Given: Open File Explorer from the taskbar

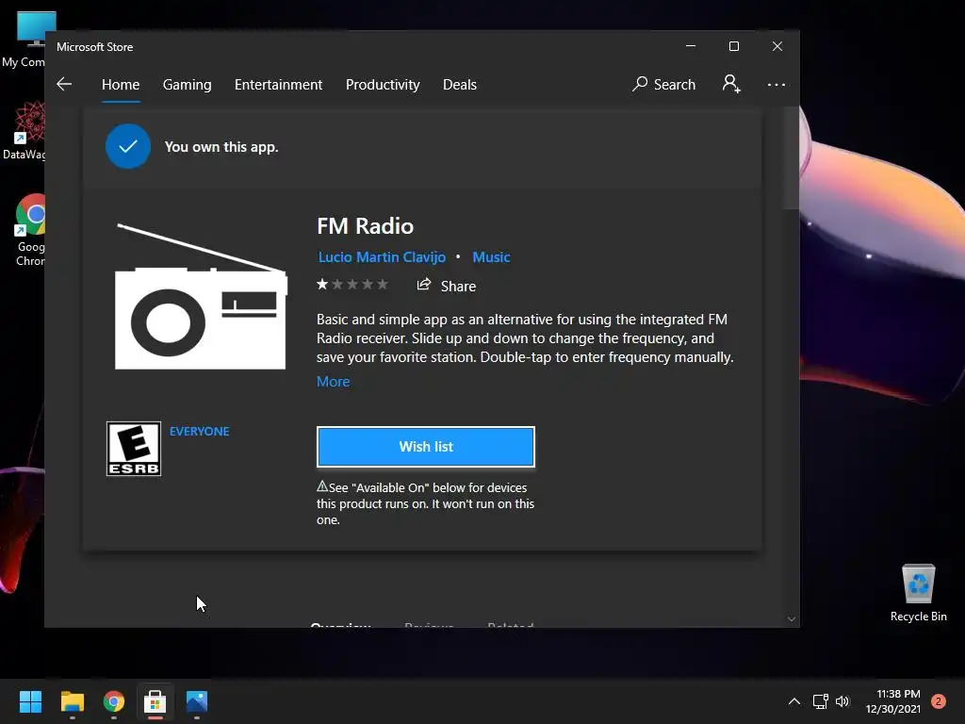Looking at the screenshot, I should (72, 701).
